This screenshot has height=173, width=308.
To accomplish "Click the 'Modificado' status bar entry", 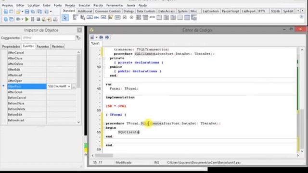I will (x=124, y=162).
